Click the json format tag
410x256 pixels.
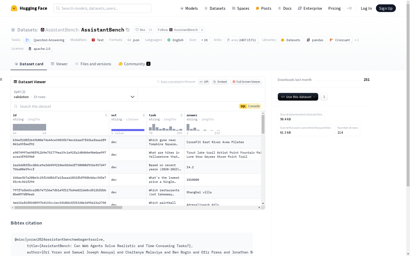133,40
